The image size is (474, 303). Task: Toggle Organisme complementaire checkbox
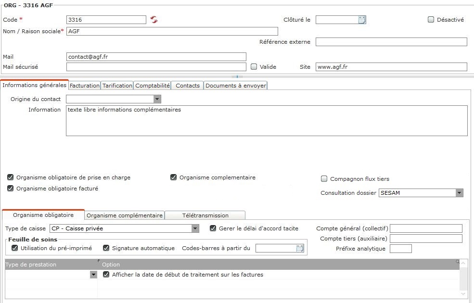(174, 177)
